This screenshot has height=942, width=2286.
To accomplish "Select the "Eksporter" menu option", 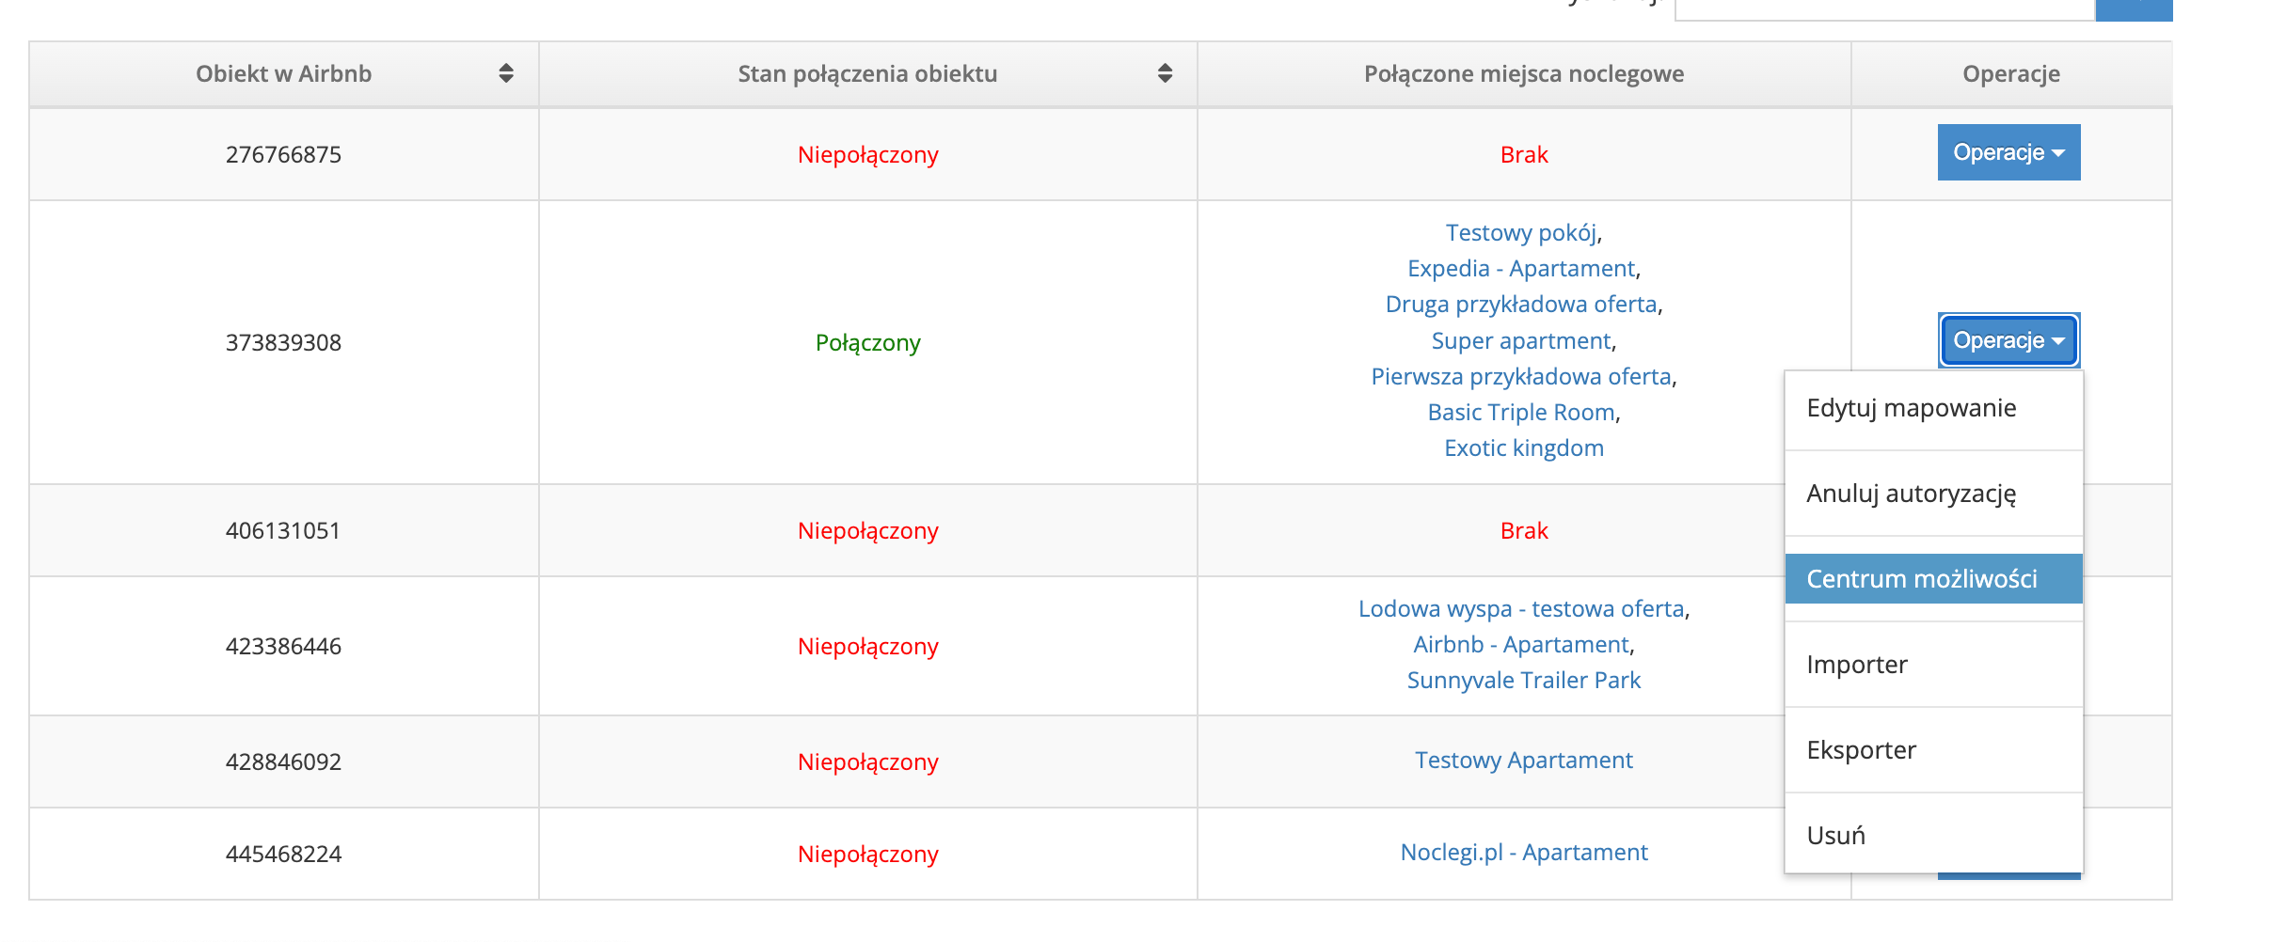I will click(1860, 749).
